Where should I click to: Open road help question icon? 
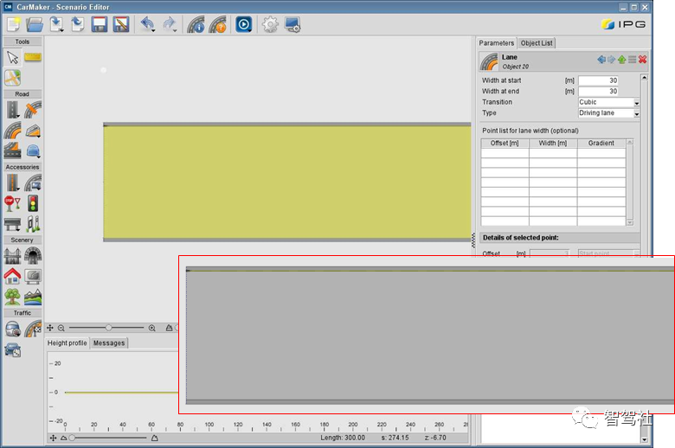click(x=218, y=24)
